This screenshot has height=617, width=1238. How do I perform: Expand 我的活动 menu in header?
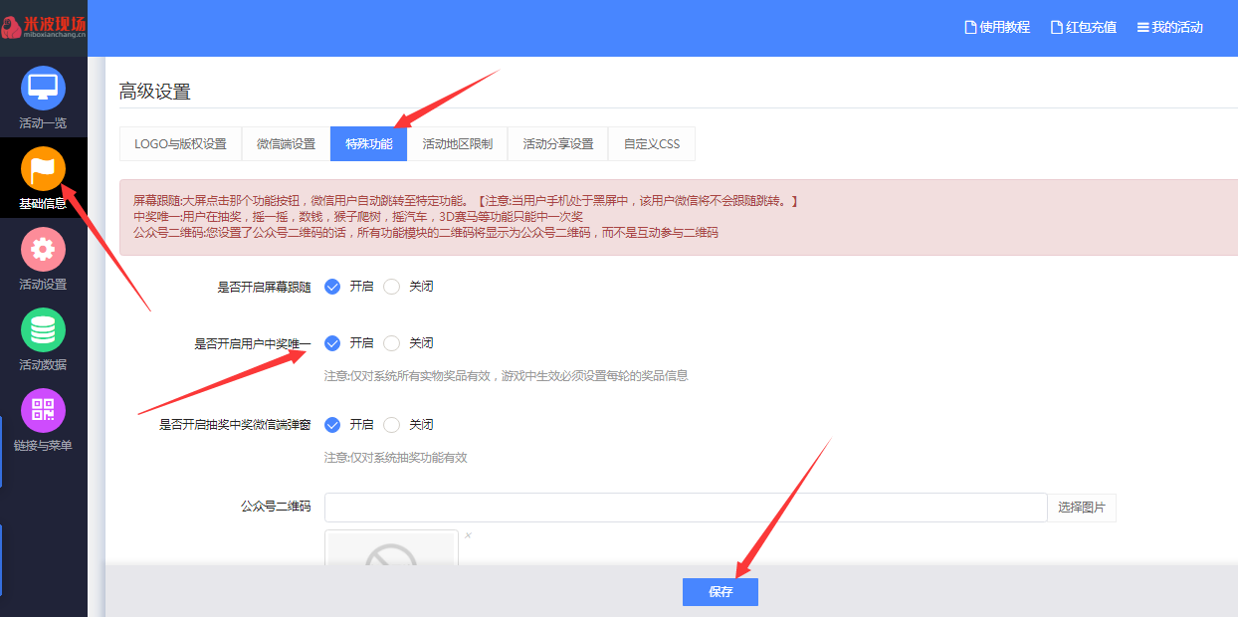(x=1170, y=28)
